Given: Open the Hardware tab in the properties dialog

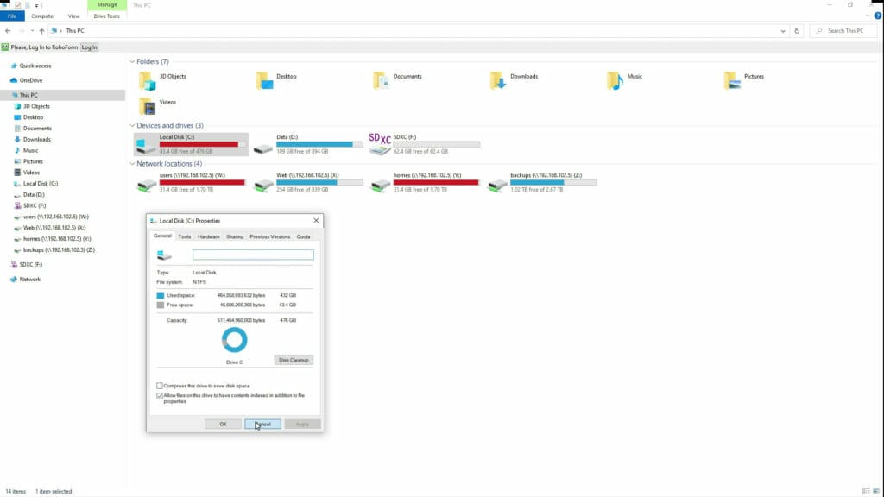Looking at the screenshot, I should pos(210,236).
